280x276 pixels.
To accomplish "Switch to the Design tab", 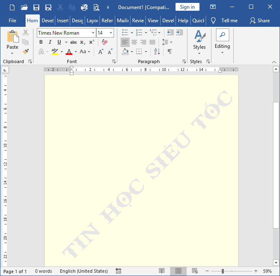I will (78, 21).
